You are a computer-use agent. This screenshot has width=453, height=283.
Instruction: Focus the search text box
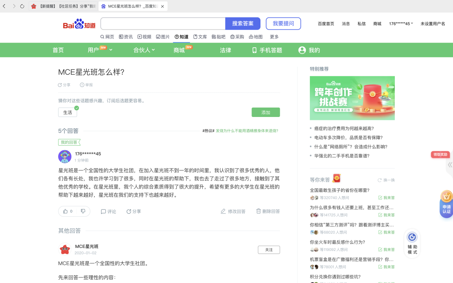[163, 23]
